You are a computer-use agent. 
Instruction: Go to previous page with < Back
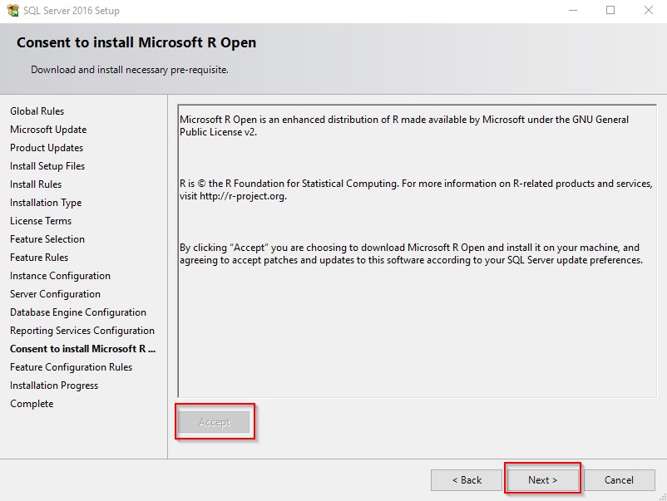click(x=467, y=479)
